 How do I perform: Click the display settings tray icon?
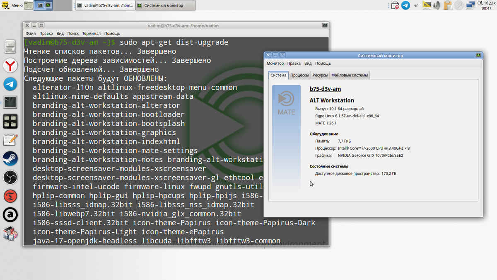(427, 5)
